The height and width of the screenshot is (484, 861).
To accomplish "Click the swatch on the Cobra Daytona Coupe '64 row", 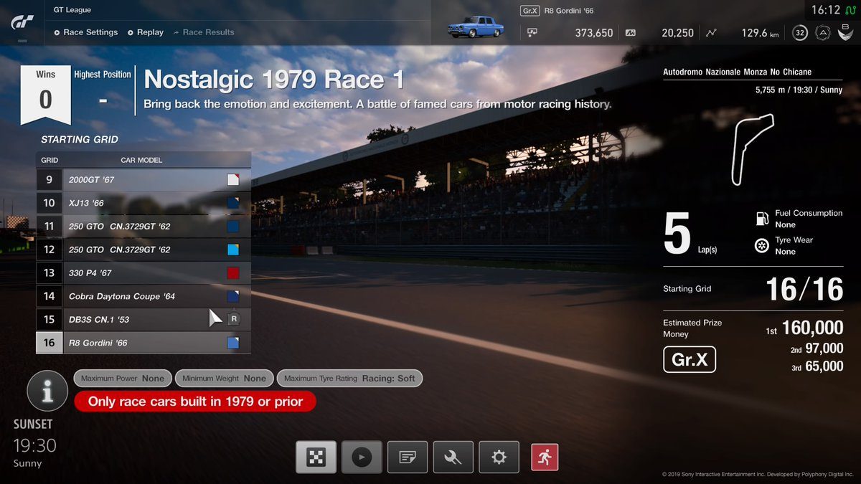I will click(232, 296).
